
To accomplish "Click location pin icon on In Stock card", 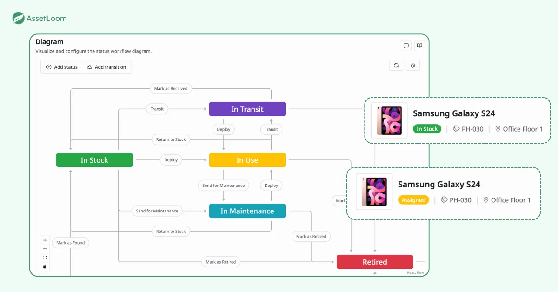I will click(498, 129).
